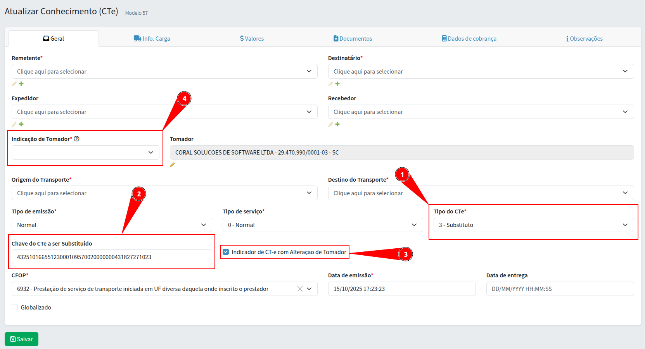Open the Tipo de serviço dropdown
The width and height of the screenshot is (645, 349).
click(322, 225)
